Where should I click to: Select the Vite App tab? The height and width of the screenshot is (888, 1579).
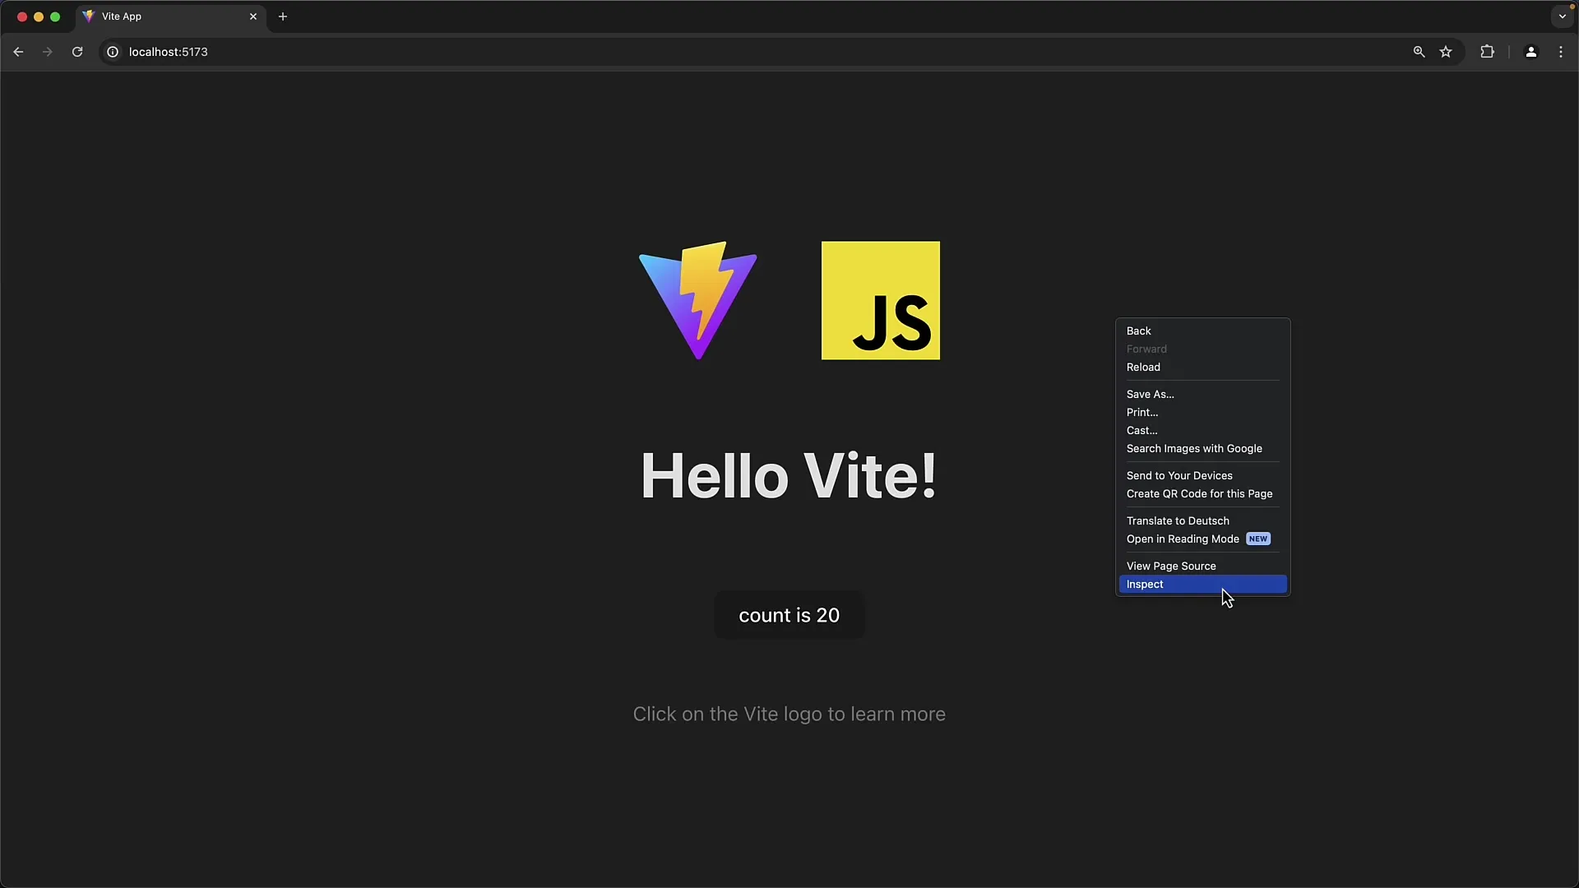[171, 16]
